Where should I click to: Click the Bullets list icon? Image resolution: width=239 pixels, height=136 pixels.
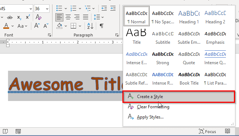59,8
